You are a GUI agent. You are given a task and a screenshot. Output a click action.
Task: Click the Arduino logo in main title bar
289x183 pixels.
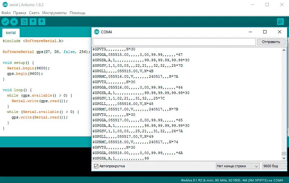[x=5, y=4]
